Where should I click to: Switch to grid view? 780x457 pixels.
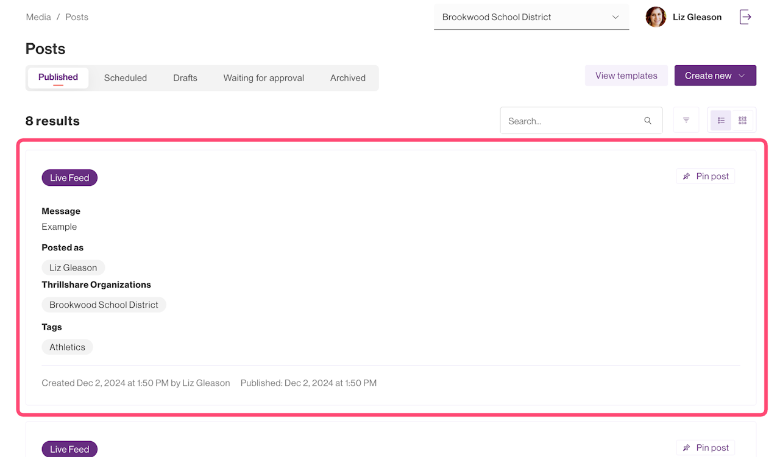coord(742,121)
